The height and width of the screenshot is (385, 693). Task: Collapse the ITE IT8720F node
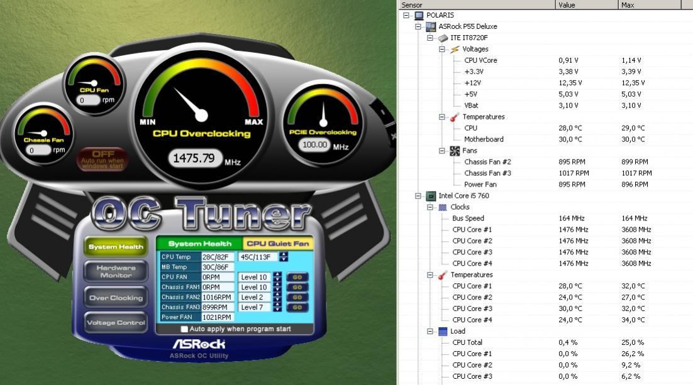(x=430, y=38)
